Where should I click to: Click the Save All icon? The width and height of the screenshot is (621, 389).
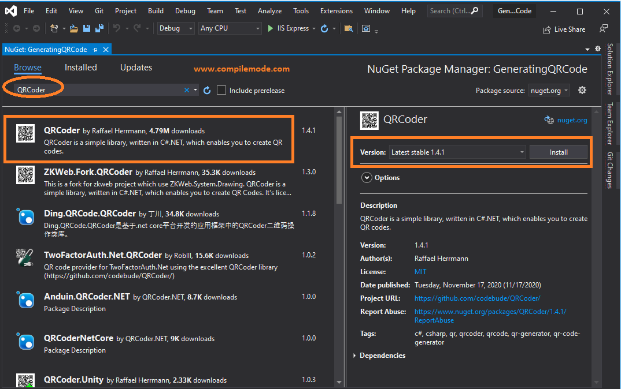[x=98, y=29]
